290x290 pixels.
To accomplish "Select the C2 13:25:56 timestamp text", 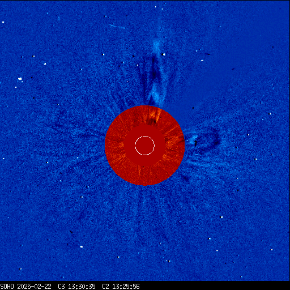I will (121, 287).
